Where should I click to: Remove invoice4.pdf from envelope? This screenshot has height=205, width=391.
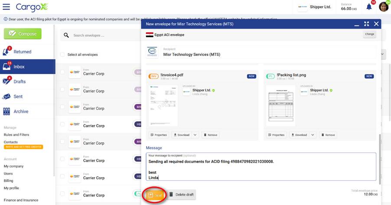tap(211, 135)
